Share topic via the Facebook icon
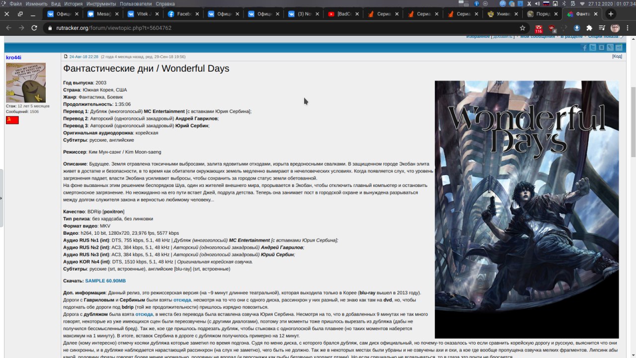The width and height of the screenshot is (636, 358). click(584, 47)
